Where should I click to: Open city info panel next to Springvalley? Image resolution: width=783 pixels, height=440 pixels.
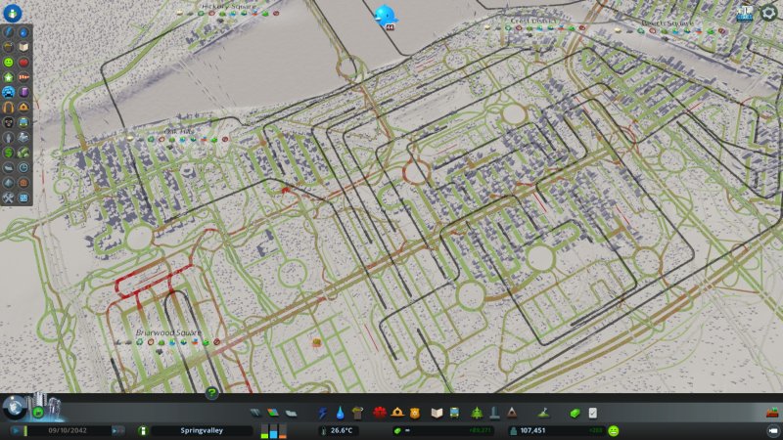[x=143, y=430]
